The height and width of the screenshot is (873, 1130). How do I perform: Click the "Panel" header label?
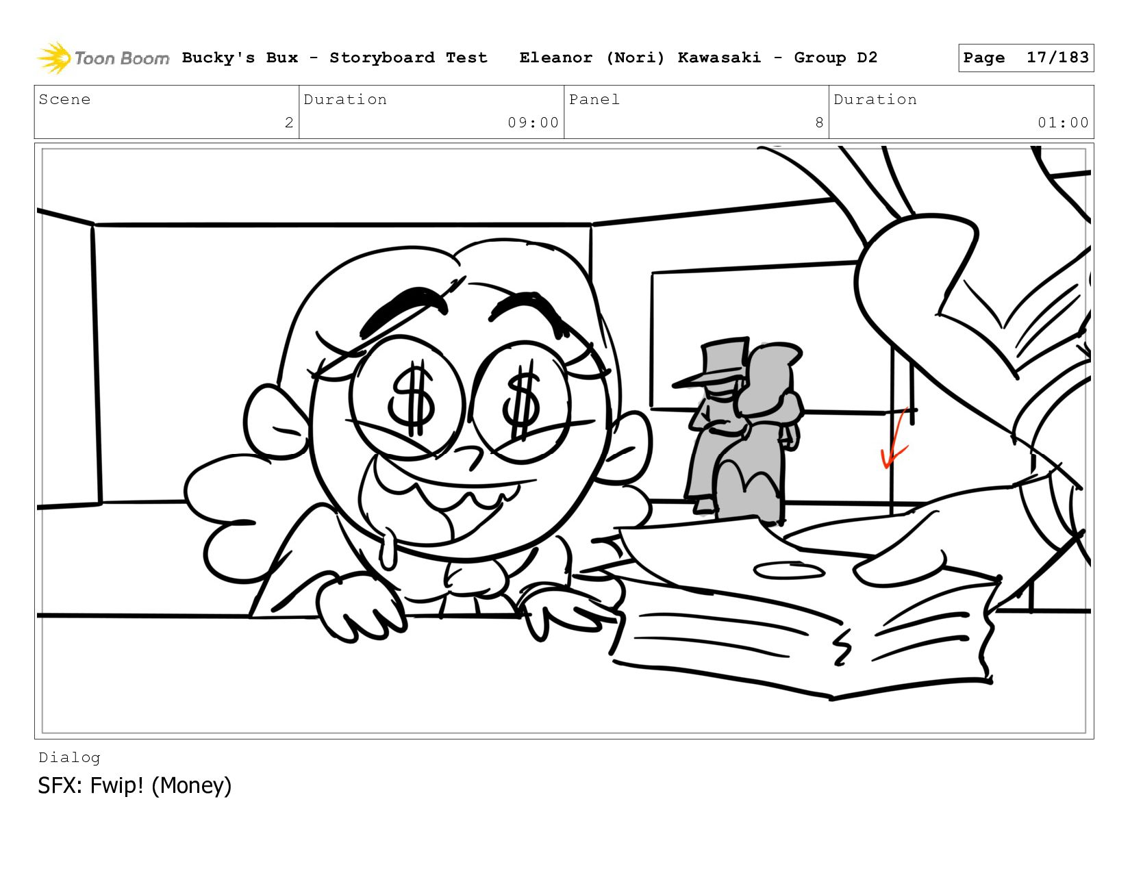pyautogui.click(x=594, y=99)
